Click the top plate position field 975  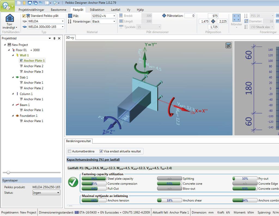[x=213, y=16]
